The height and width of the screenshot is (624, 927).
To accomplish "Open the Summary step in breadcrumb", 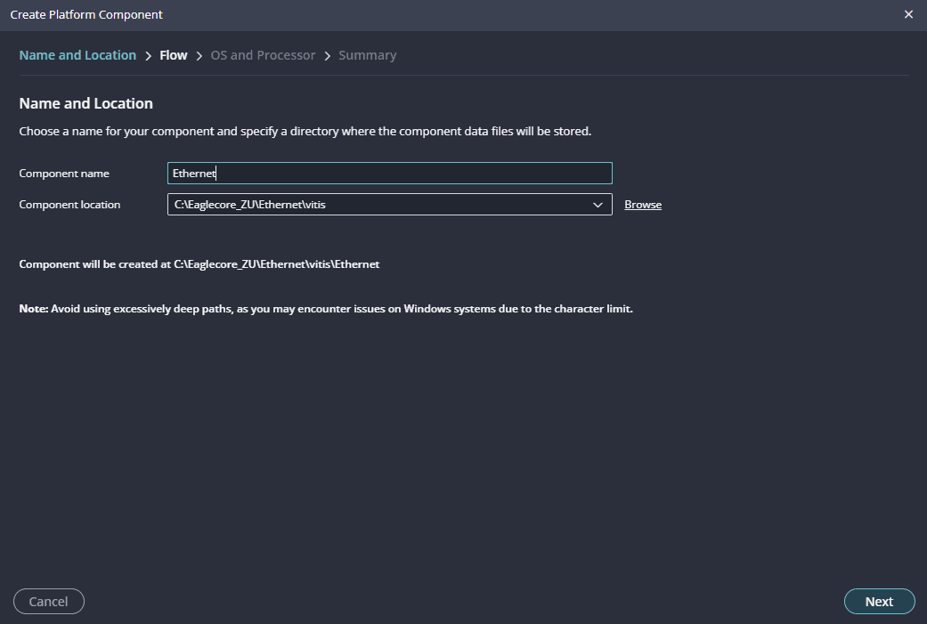I will point(367,55).
